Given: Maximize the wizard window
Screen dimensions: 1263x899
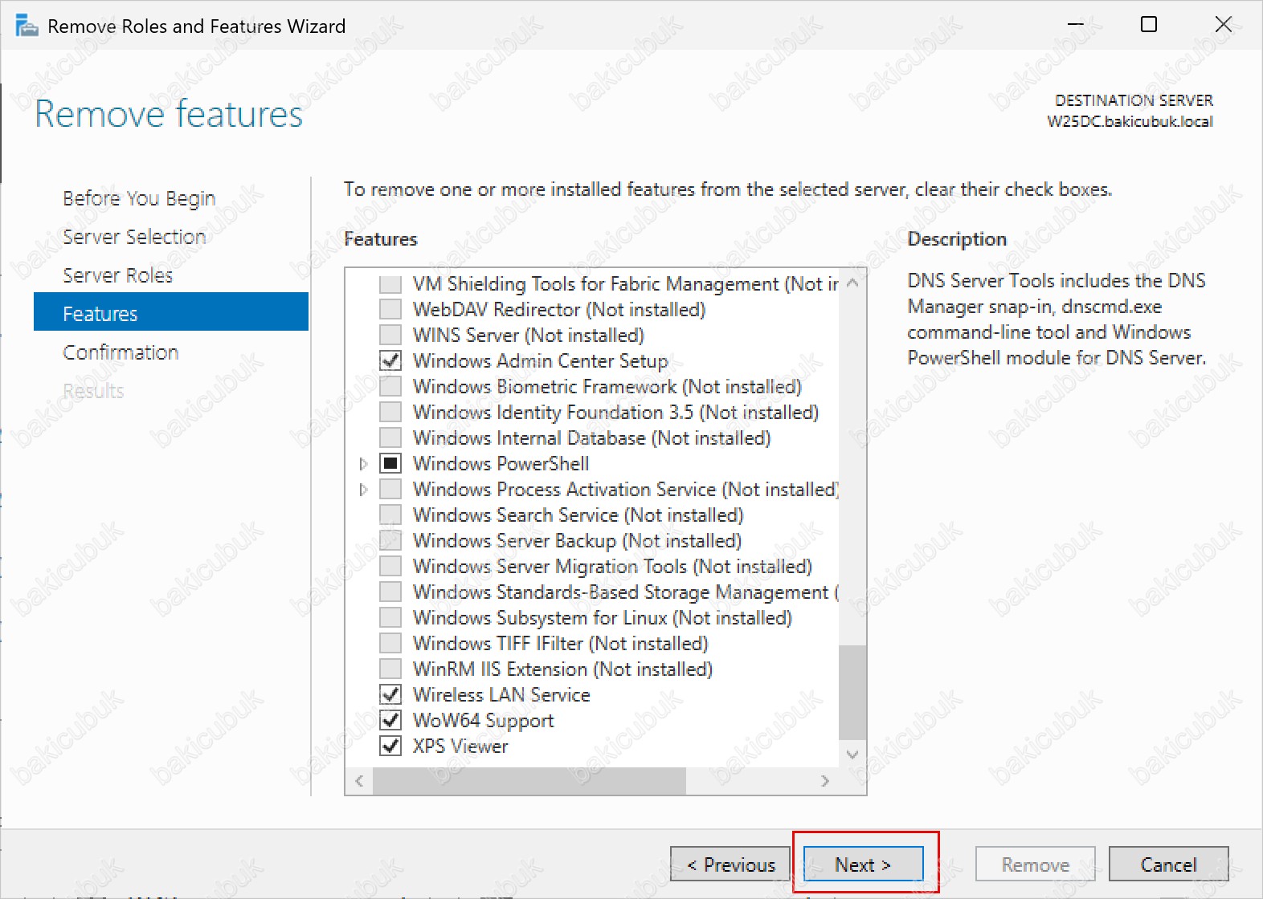Looking at the screenshot, I should click(1149, 25).
